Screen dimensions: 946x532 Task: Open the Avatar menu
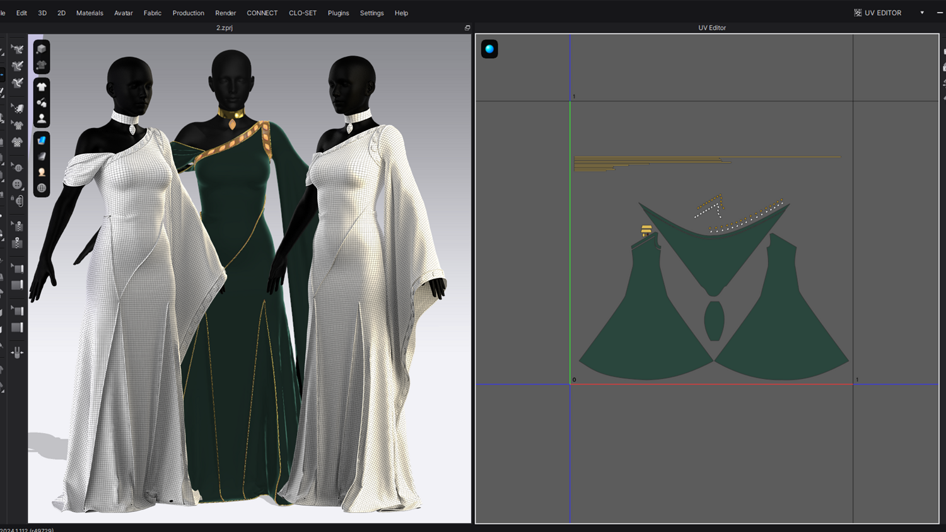point(123,13)
